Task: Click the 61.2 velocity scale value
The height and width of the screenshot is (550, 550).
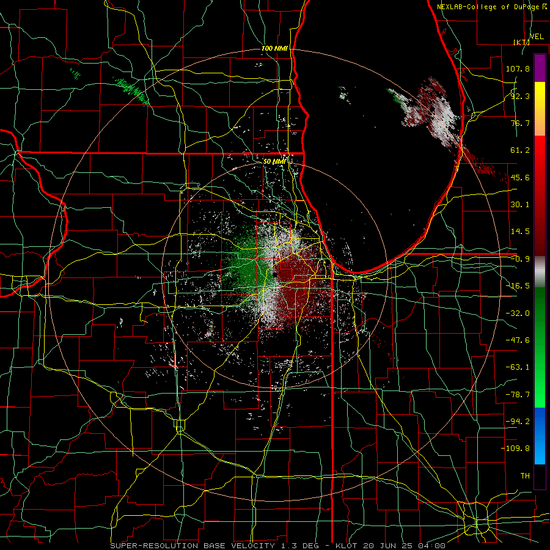Action: [x=520, y=150]
